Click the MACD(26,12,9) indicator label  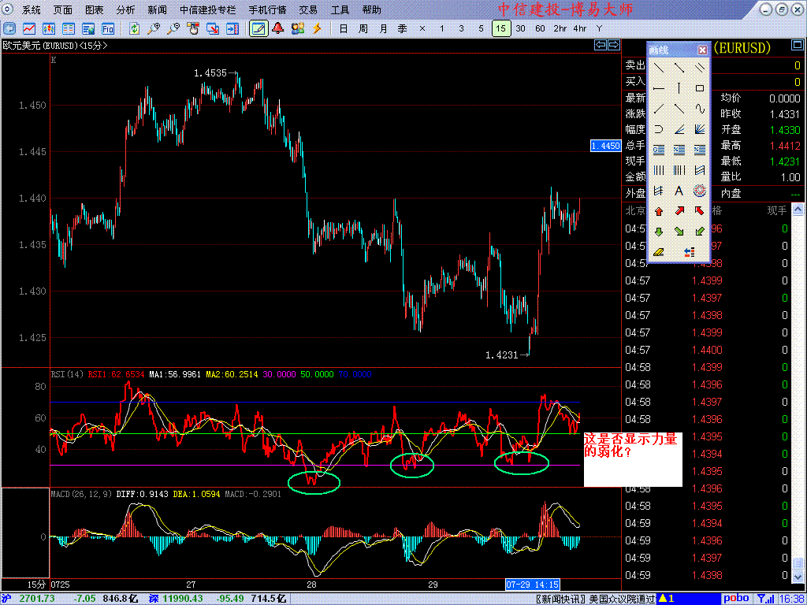point(81,494)
